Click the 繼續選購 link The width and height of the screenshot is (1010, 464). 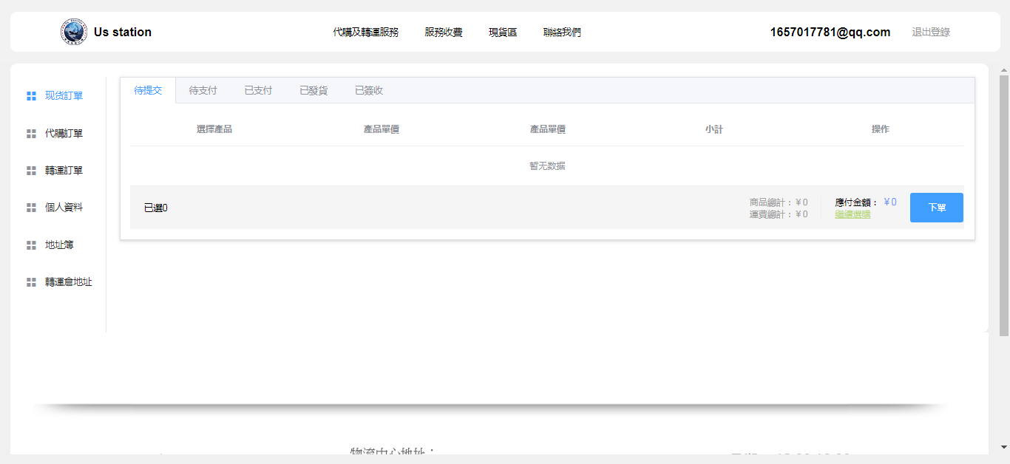[x=853, y=215]
